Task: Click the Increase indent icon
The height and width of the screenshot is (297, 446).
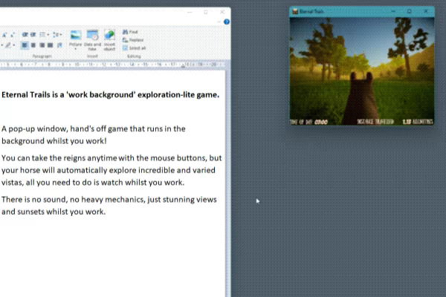Action: 33,35
